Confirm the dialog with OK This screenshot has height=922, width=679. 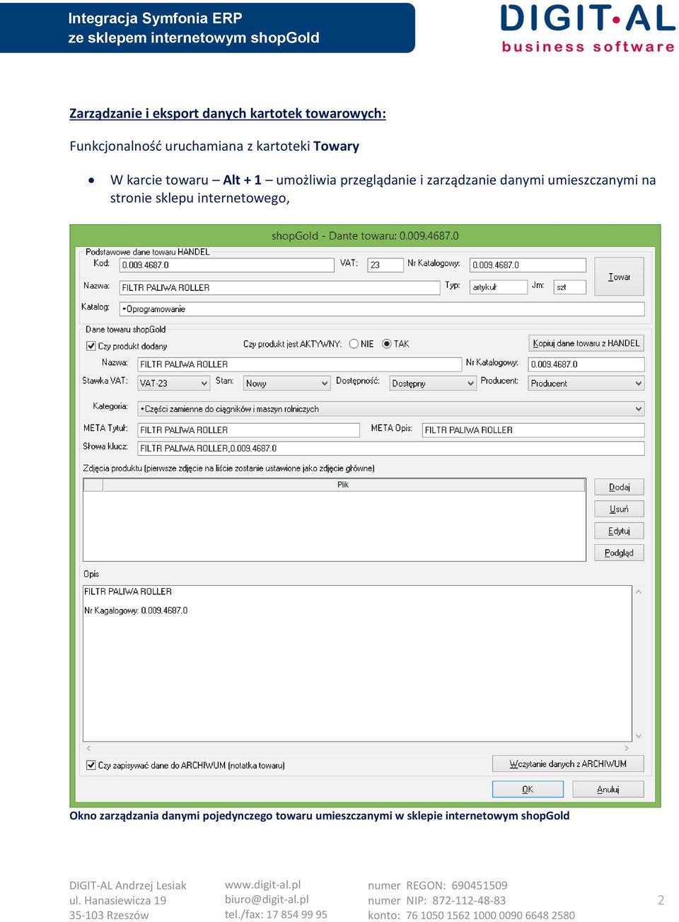tap(528, 789)
